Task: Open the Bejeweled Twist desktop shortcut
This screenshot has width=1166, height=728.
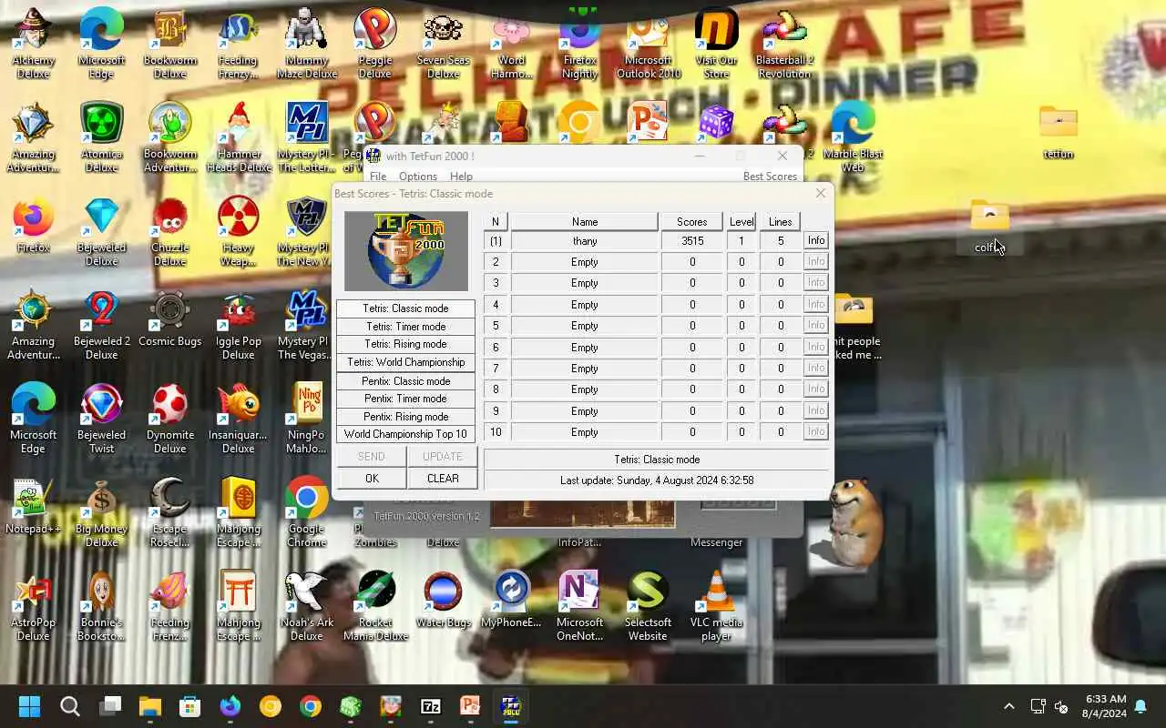Action: point(102,420)
